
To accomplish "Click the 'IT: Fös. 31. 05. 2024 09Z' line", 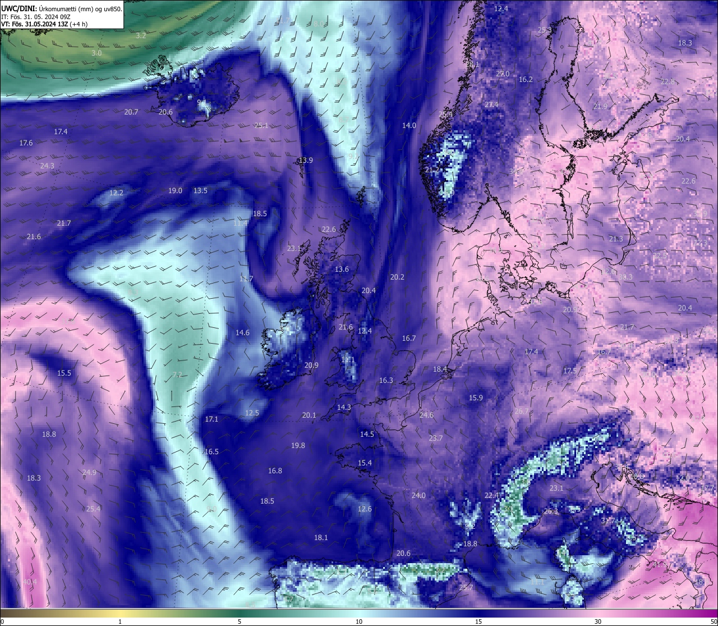I will pos(35,17).
